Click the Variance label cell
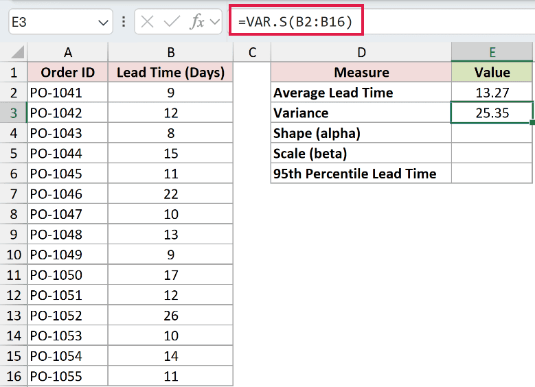Image resolution: width=535 pixels, height=387 pixels. (361, 113)
